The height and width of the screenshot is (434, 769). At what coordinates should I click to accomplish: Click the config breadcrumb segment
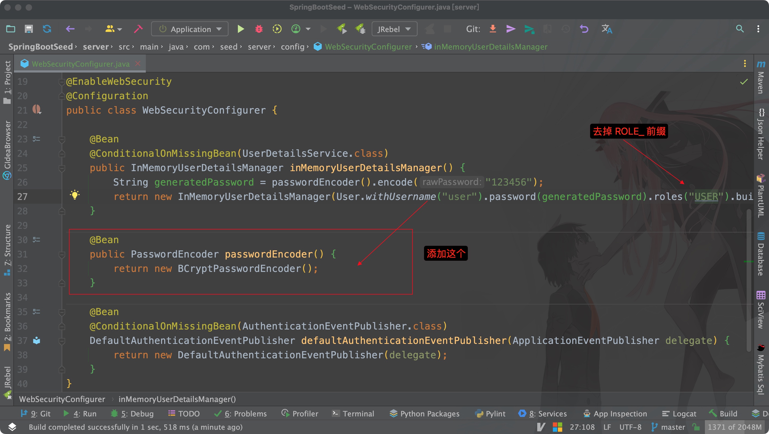293,47
